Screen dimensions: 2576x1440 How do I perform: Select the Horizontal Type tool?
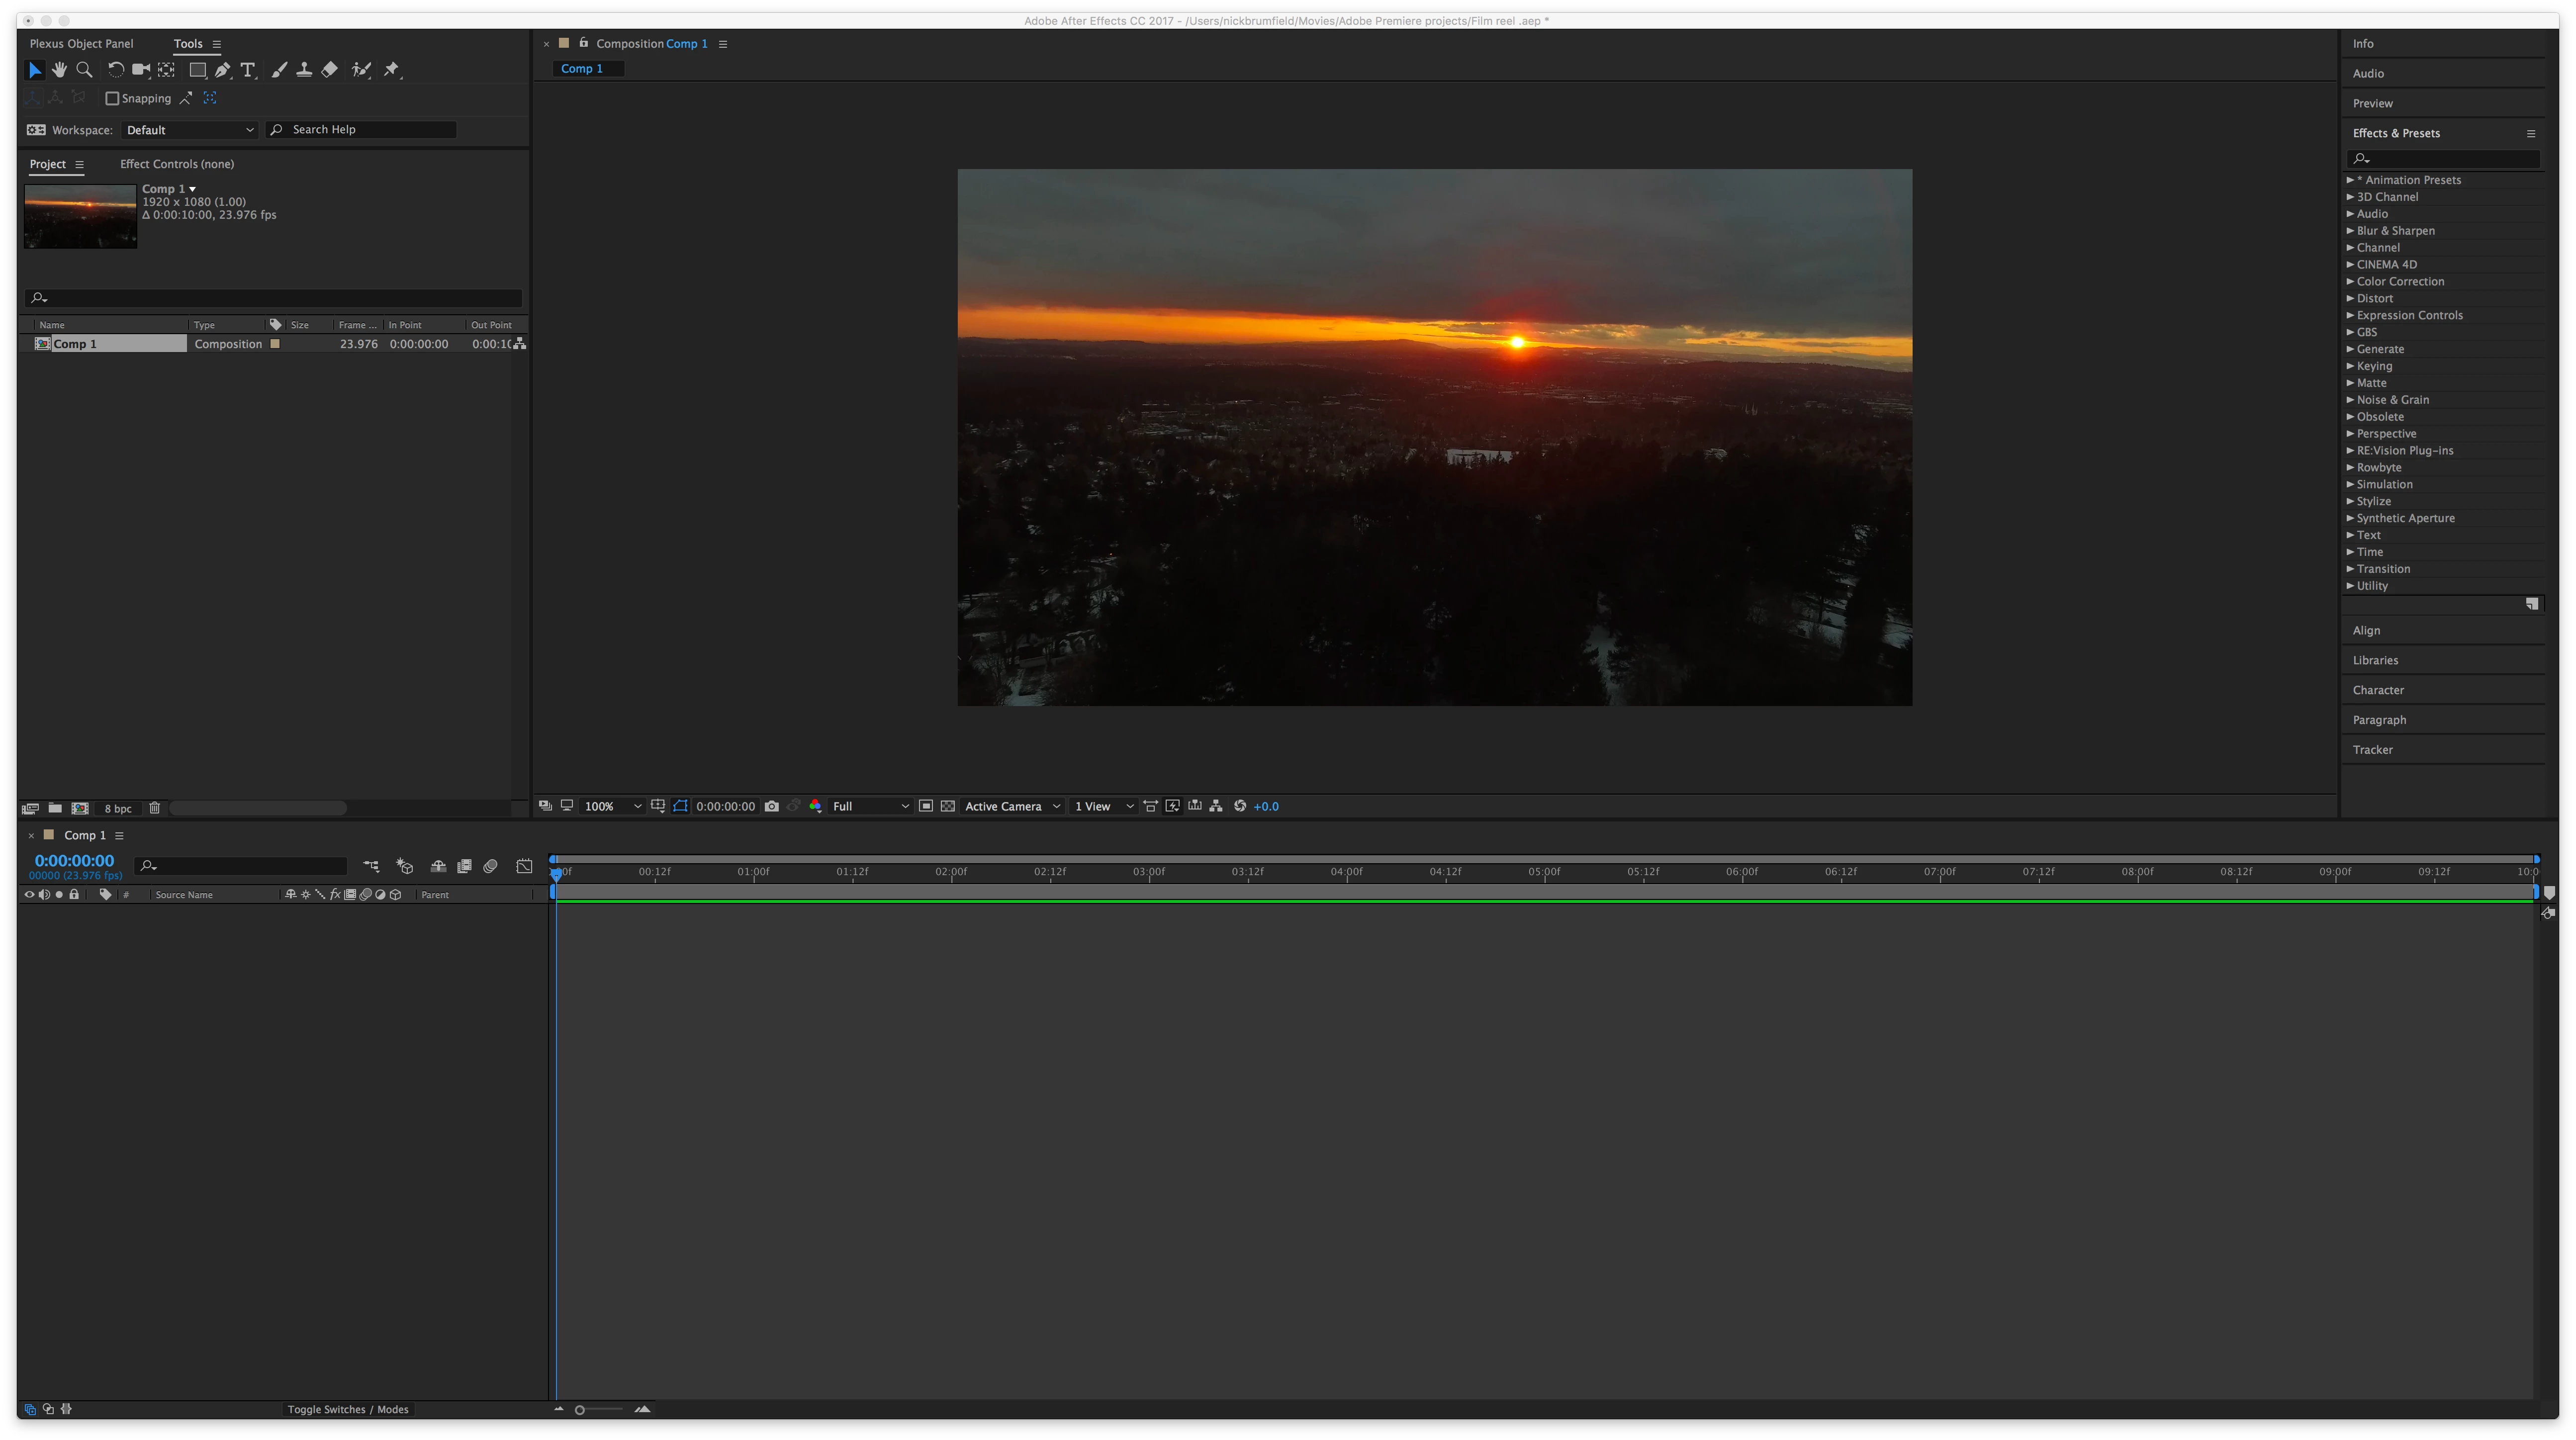pos(248,70)
